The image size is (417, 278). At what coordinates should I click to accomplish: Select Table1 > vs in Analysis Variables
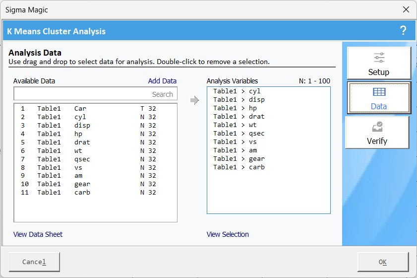(x=237, y=142)
